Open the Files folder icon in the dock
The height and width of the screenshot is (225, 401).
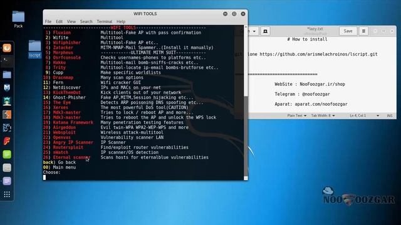pos(7,74)
